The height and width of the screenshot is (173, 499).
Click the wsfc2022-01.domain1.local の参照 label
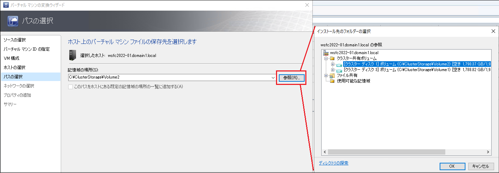point(351,45)
